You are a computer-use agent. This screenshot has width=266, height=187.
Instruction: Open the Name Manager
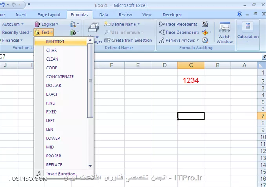point(94,33)
